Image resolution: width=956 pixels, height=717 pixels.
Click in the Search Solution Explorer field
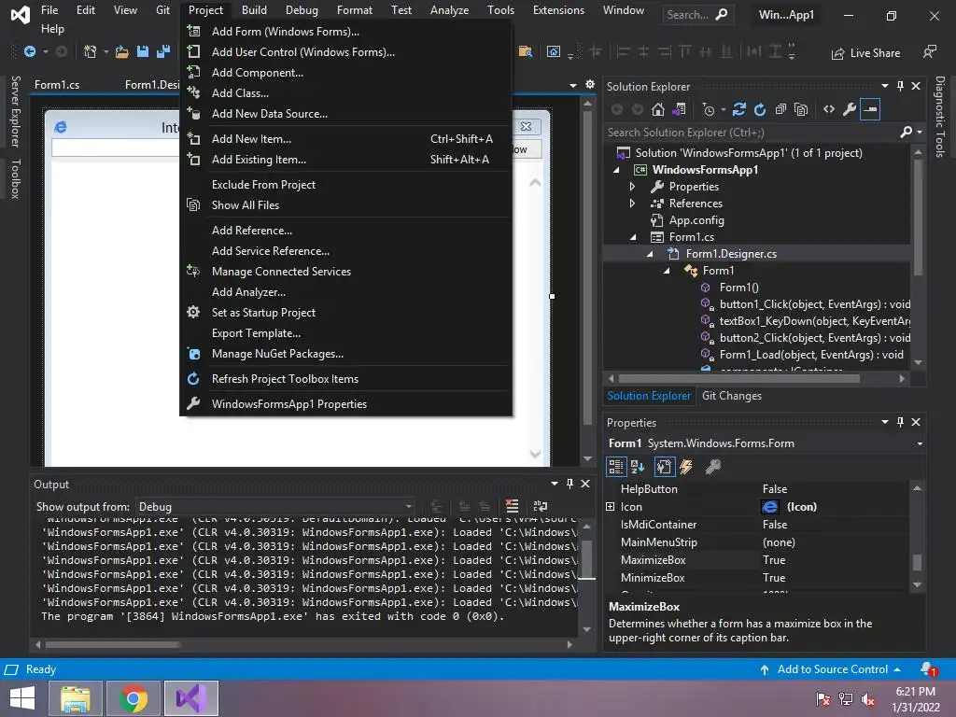(752, 133)
